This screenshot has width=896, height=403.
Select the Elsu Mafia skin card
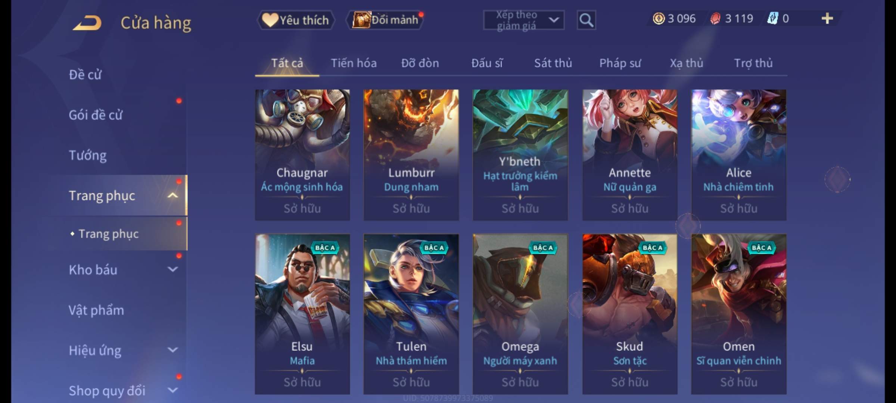point(302,314)
